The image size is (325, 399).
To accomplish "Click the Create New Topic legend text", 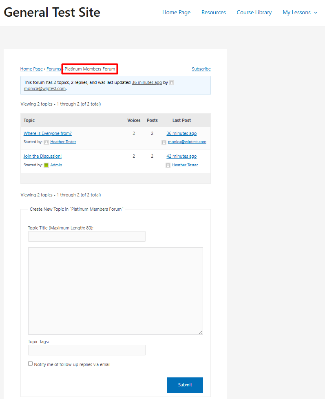I will (76, 209).
